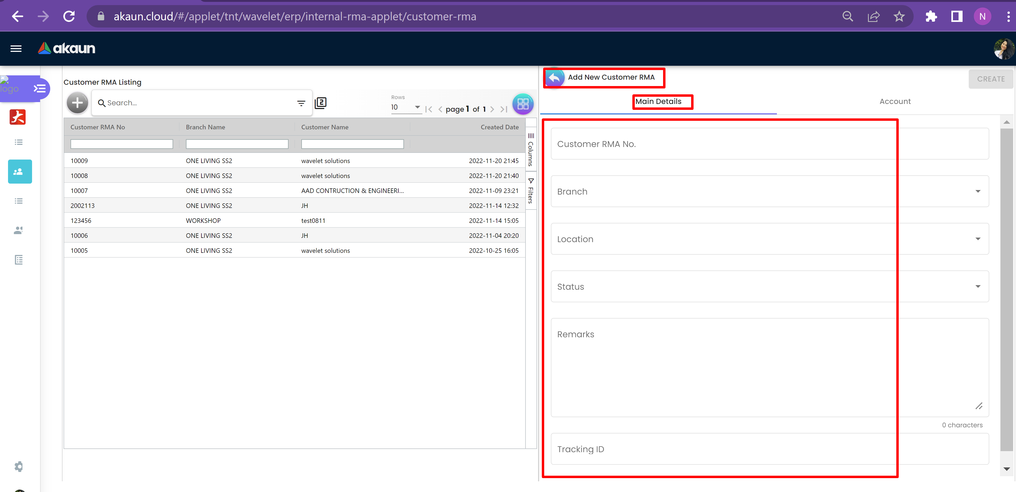The image size is (1016, 492).
Task: Click the numbered copy documents icon
Action: [321, 103]
